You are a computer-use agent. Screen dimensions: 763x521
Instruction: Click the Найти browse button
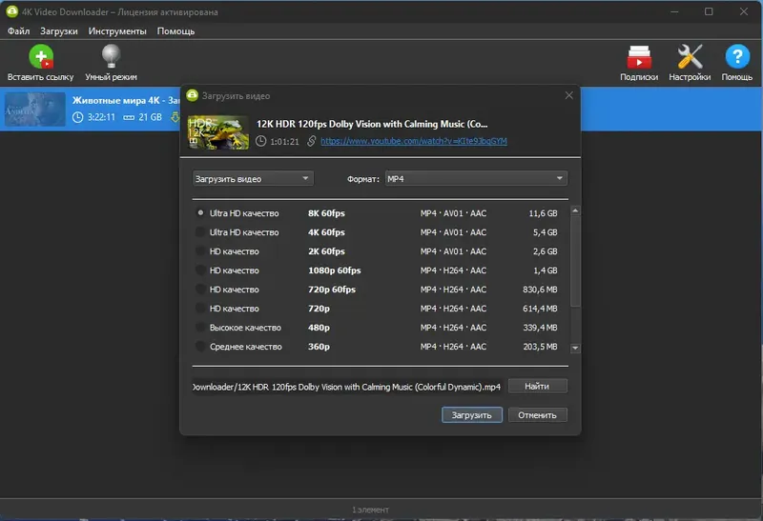pos(537,386)
